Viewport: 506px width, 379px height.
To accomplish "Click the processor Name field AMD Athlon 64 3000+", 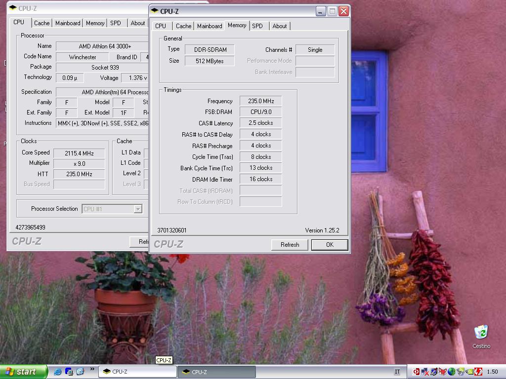I will tap(102, 46).
